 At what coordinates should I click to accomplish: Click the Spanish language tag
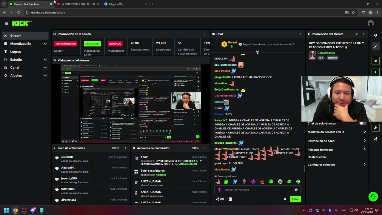332,58
